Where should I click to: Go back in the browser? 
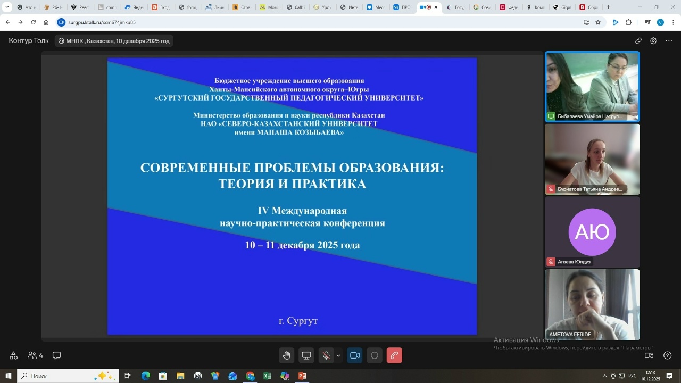pos(7,22)
